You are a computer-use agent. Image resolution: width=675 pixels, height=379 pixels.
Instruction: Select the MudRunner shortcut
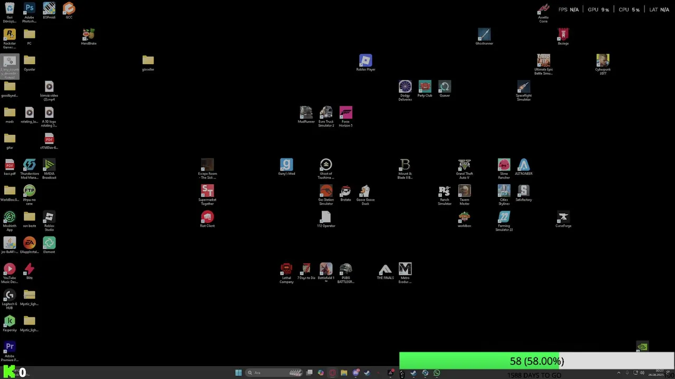(306, 115)
